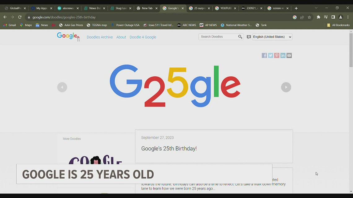Screen dimensions: 353x198
Task: Reload the page with the refresh icon
Action: (x=20, y=17)
